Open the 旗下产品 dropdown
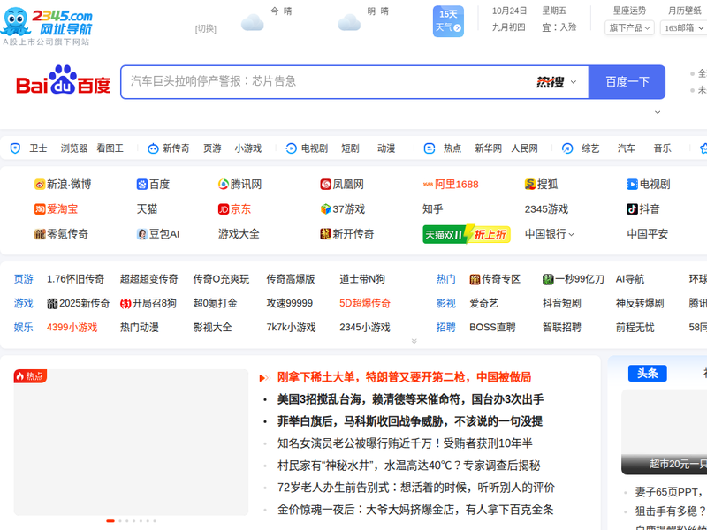 pos(629,28)
